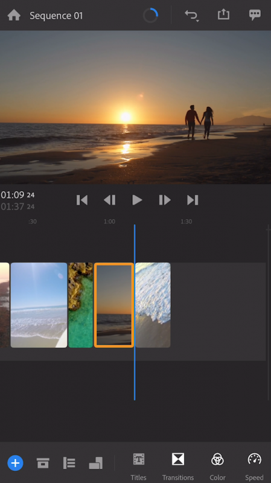The image size is (271, 483).
Task: Tap the share/export icon
Action: pyautogui.click(x=223, y=14)
